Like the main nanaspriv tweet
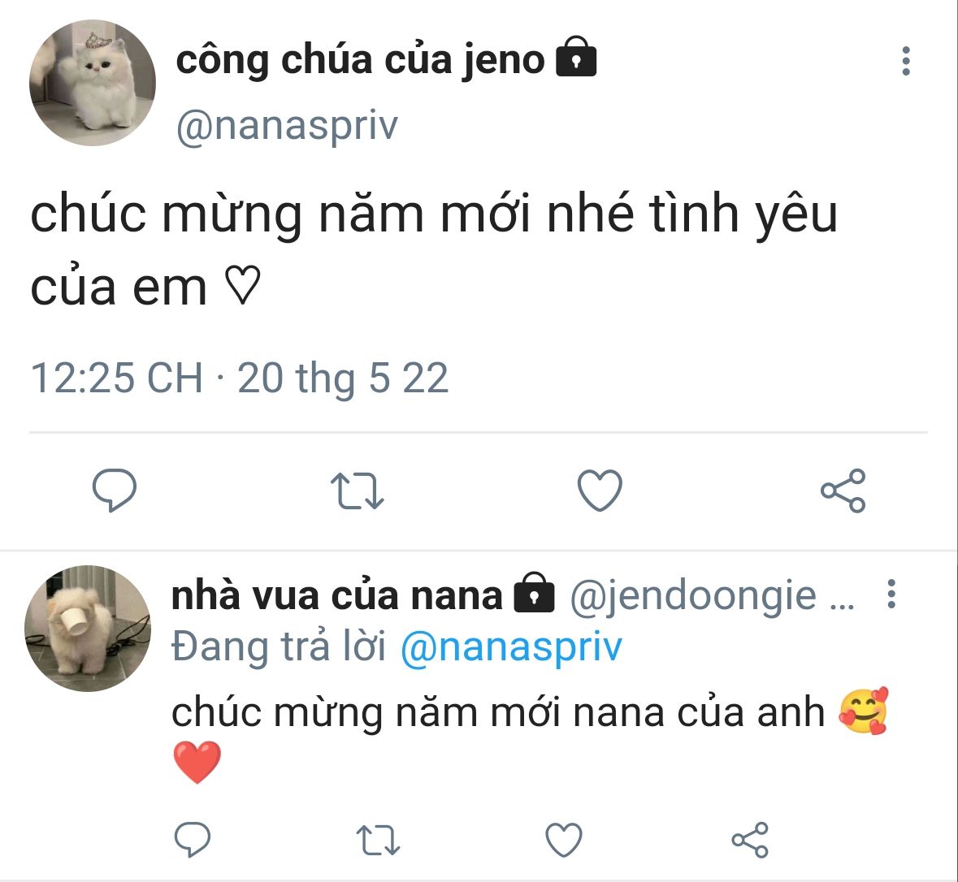The height and width of the screenshot is (882, 958). [600, 491]
